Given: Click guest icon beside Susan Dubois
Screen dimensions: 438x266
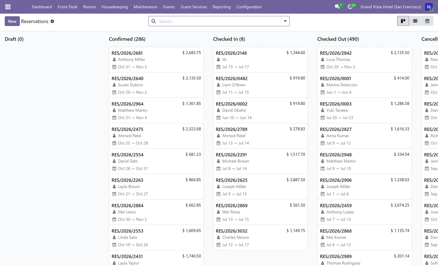Looking at the screenshot, I should pyautogui.click(x=114, y=85).
